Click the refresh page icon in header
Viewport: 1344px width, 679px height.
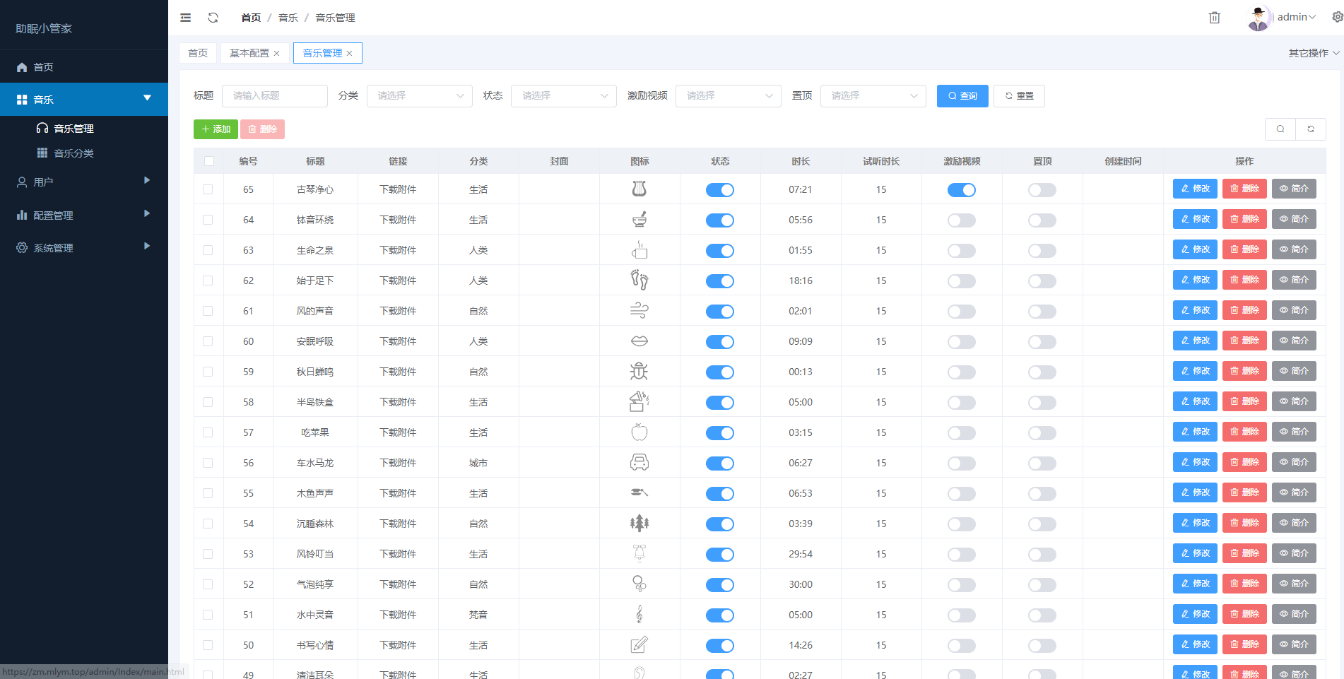pos(213,18)
